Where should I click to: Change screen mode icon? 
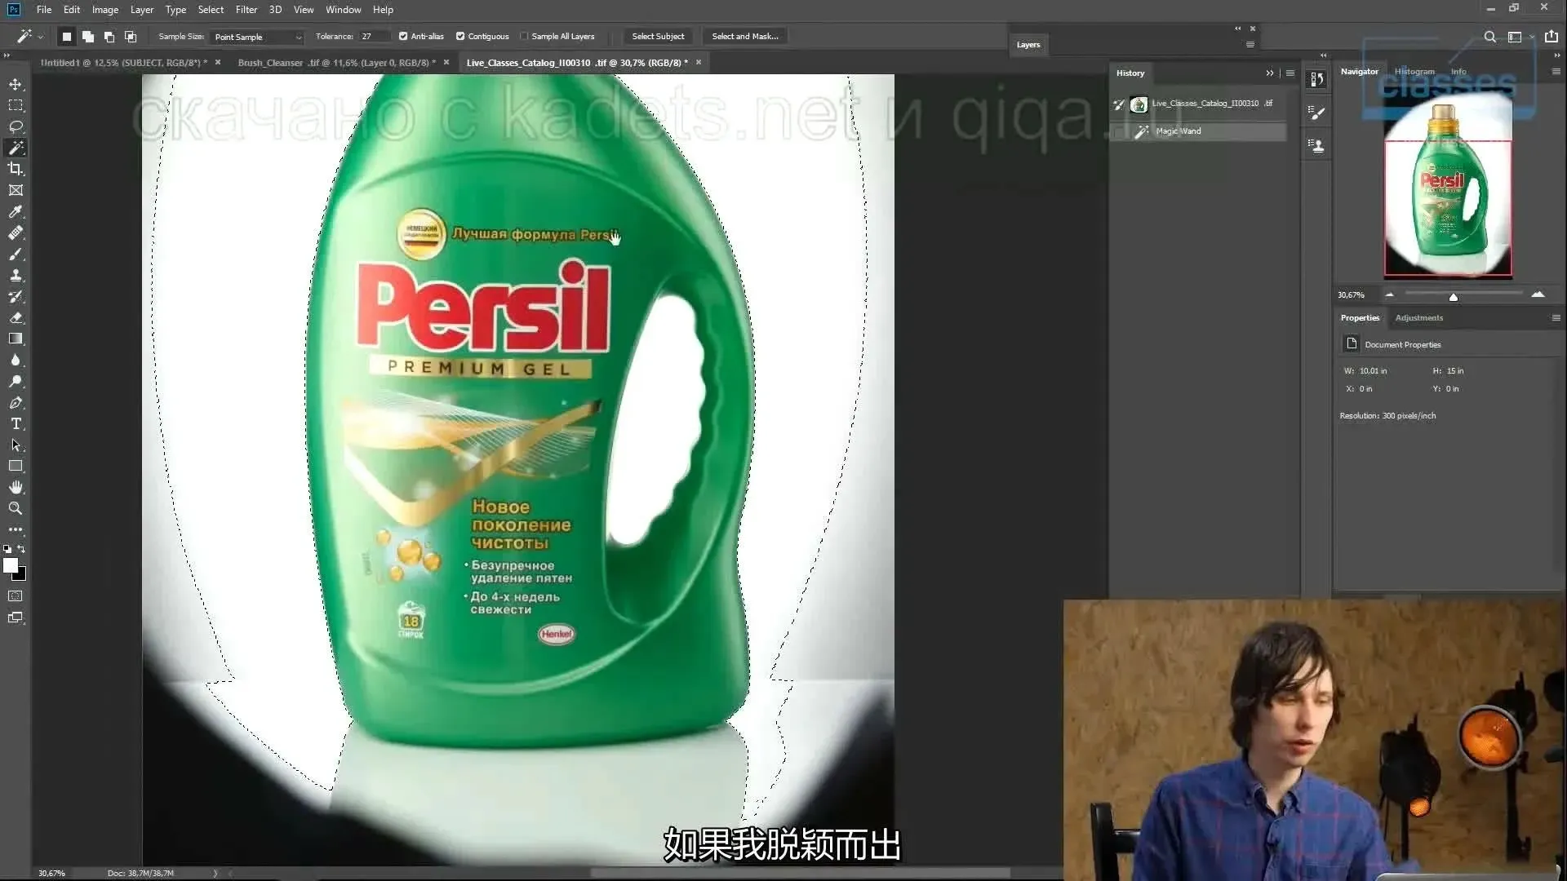[x=16, y=618]
